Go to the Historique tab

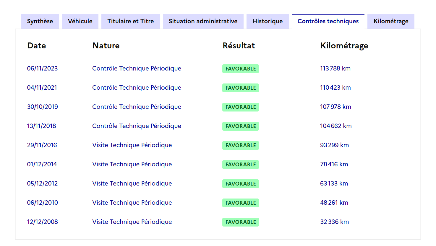click(x=268, y=21)
